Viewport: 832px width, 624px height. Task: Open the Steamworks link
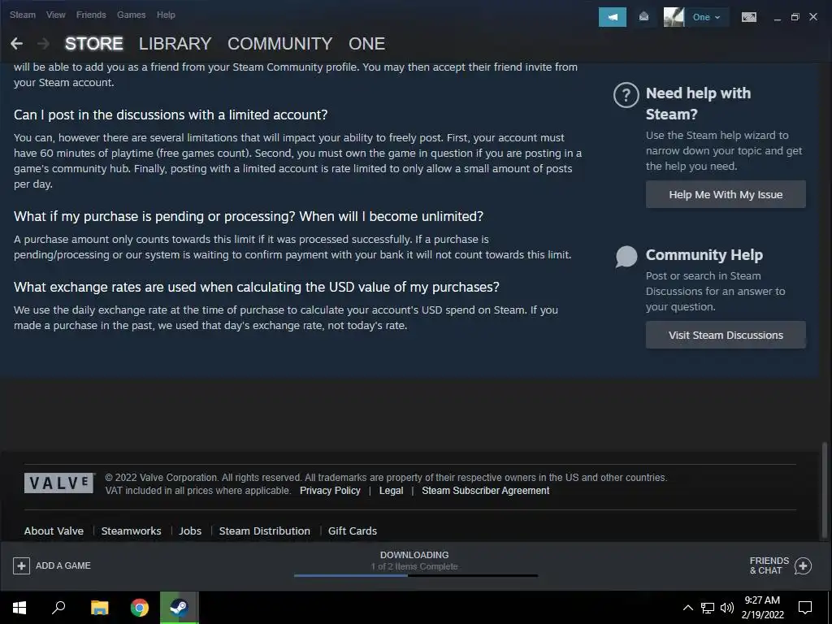click(131, 531)
